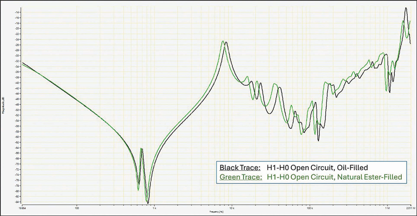
Task: Click the -14 label on magnitude axis
Action: point(17,7)
